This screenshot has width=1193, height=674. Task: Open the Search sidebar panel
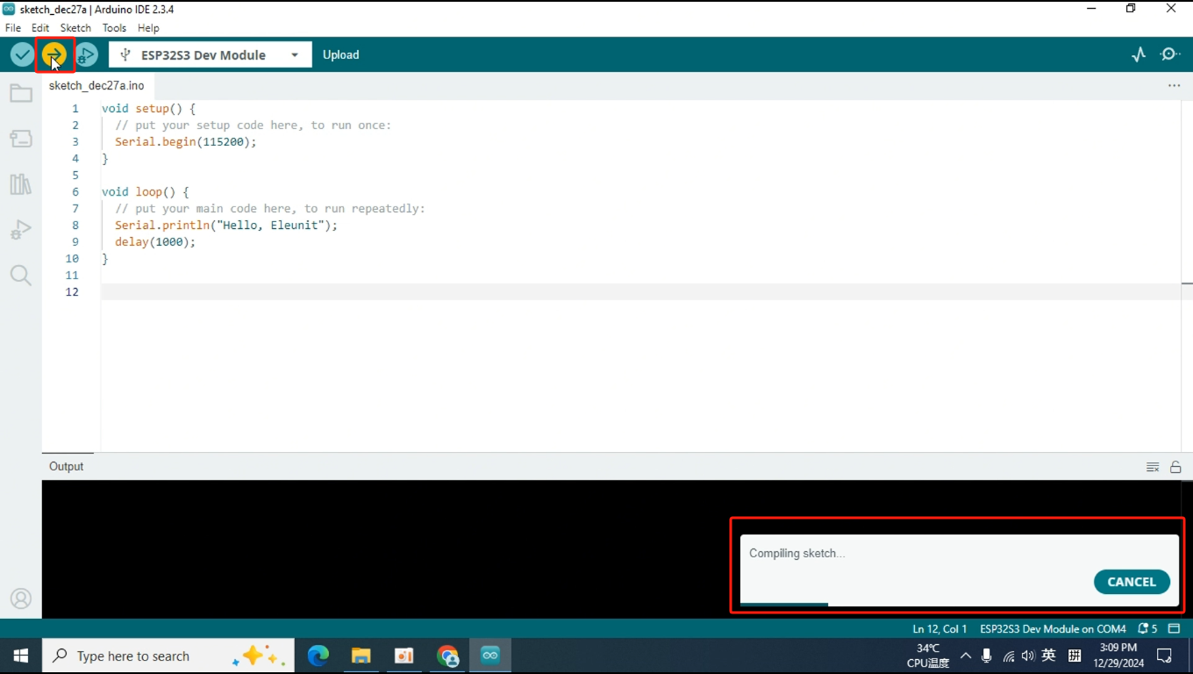tap(21, 276)
